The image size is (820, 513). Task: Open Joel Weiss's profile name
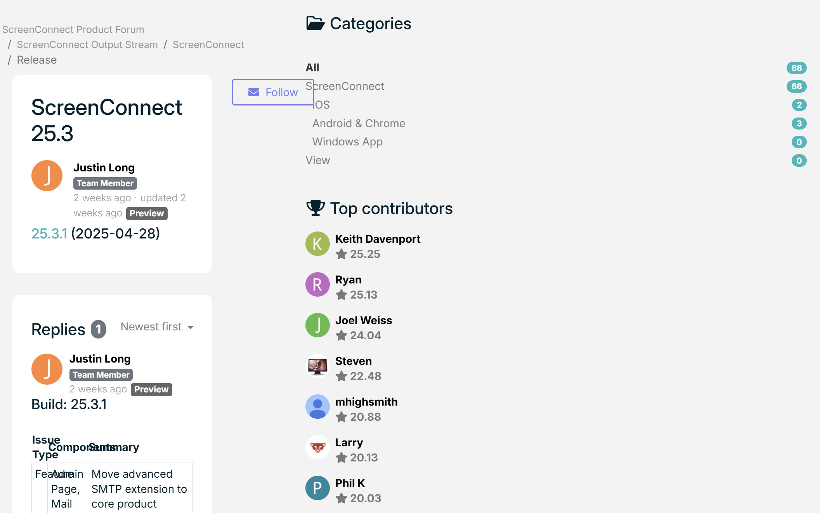364,320
